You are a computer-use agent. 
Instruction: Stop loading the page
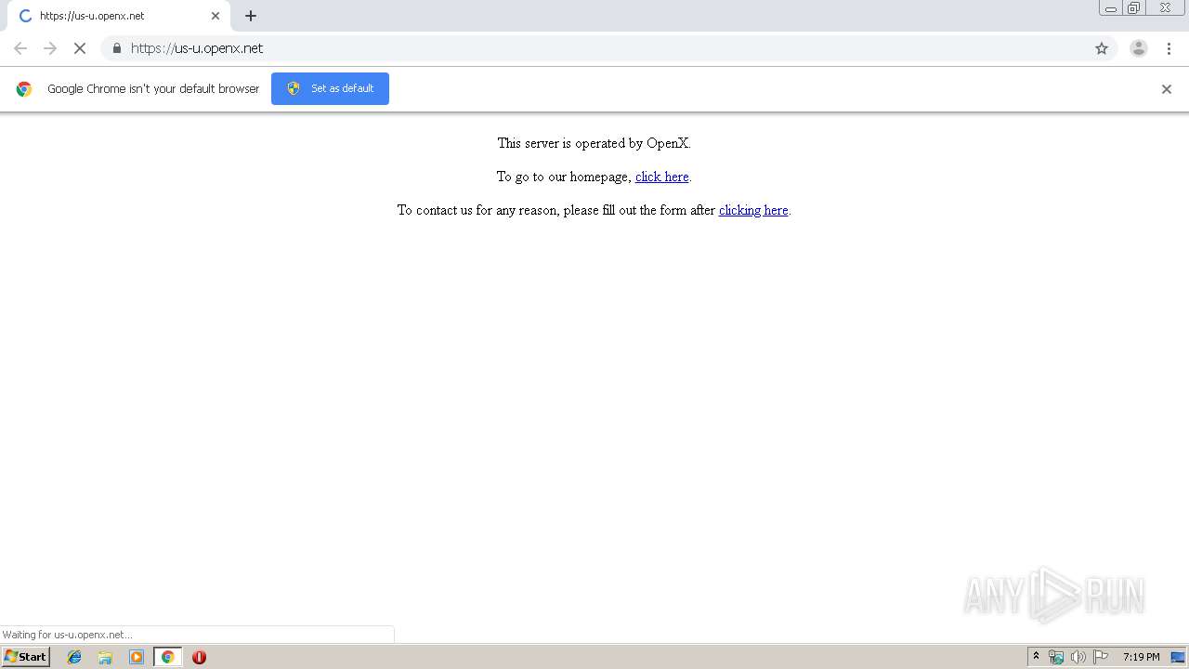(x=80, y=48)
